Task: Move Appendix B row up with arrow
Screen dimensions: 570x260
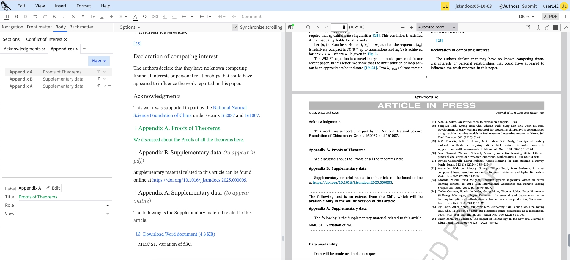Action: [x=99, y=78]
